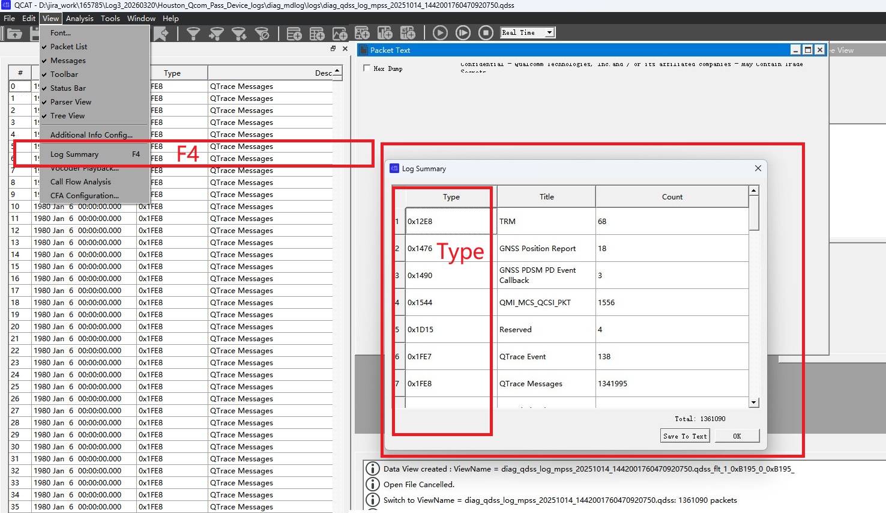Click the first filter funnel icon
Image resolution: width=886 pixels, height=513 pixels.
[193, 34]
